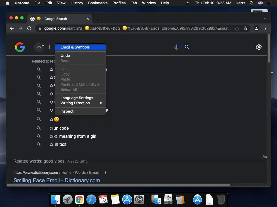
Task: Choose Inspect in context menu
Action: point(80,111)
